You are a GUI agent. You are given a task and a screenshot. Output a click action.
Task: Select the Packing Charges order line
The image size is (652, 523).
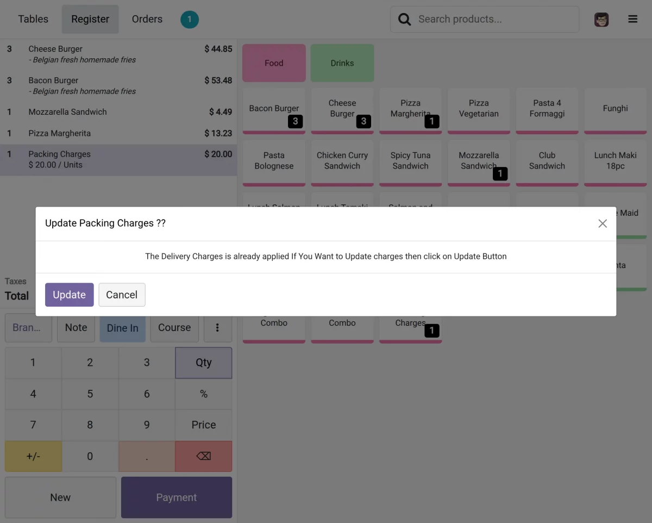point(118,159)
